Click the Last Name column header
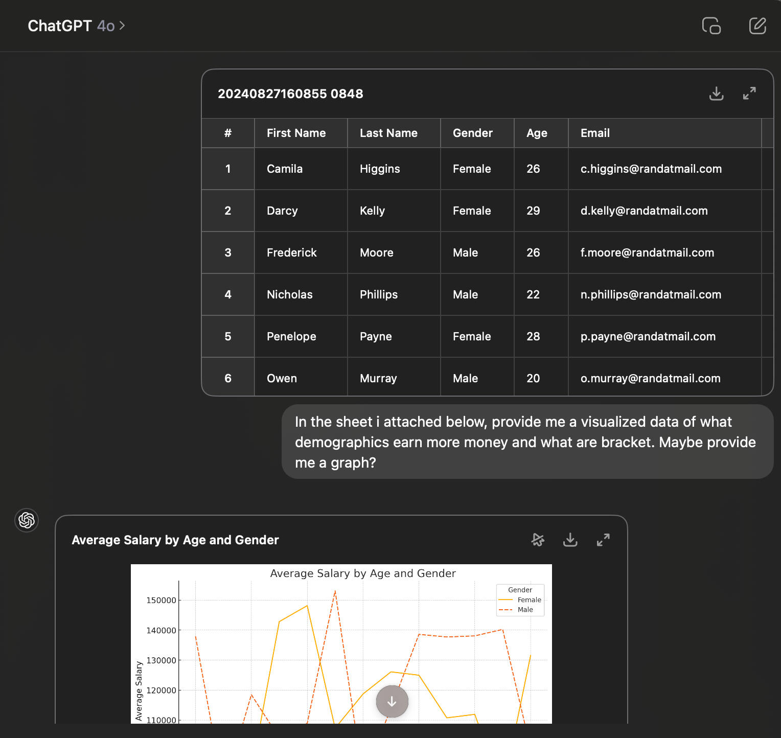 pos(388,133)
